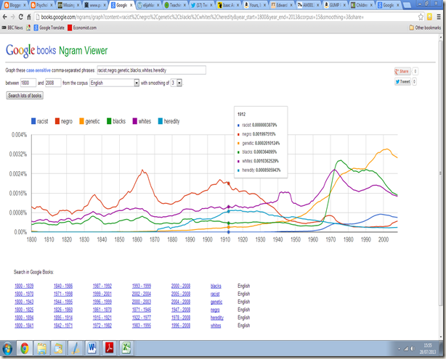This screenshot has height=359, width=446.
Task: Click the end year field showing 2008
Action: coord(53,83)
